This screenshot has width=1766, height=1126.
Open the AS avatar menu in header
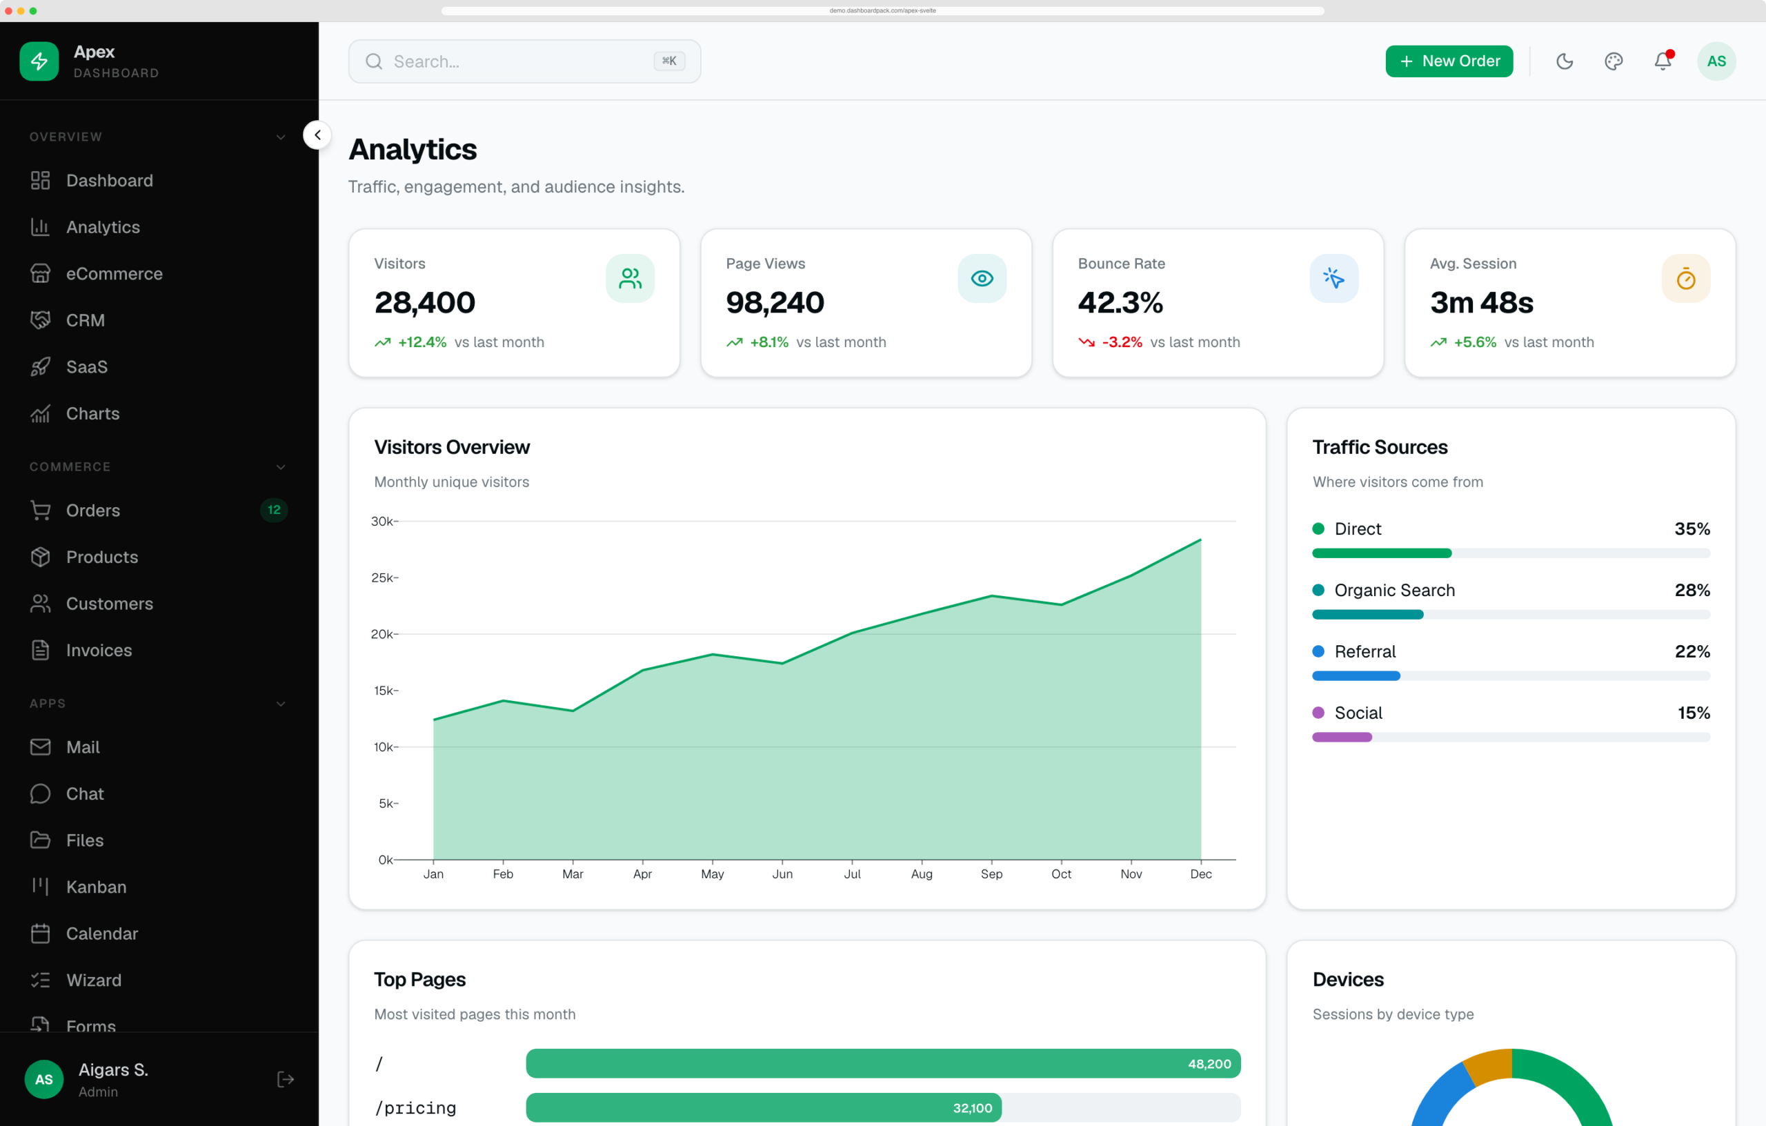tap(1716, 61)
